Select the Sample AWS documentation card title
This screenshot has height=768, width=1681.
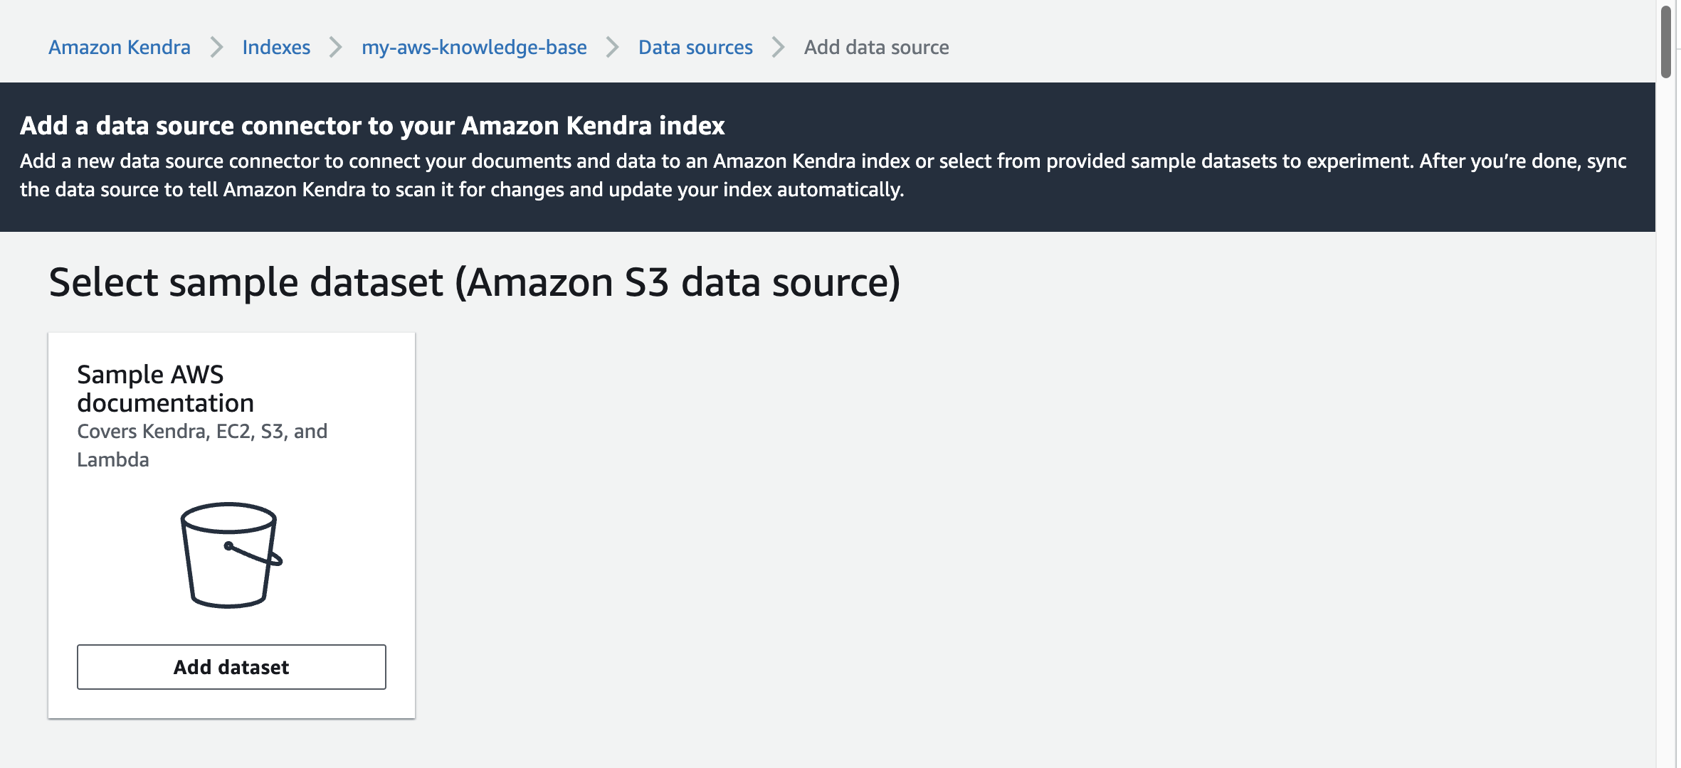(x=165, y=388)
